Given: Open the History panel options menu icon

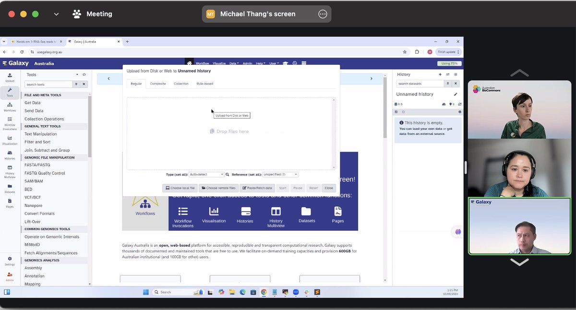Looking at the screenshot, I should (456, 74).
